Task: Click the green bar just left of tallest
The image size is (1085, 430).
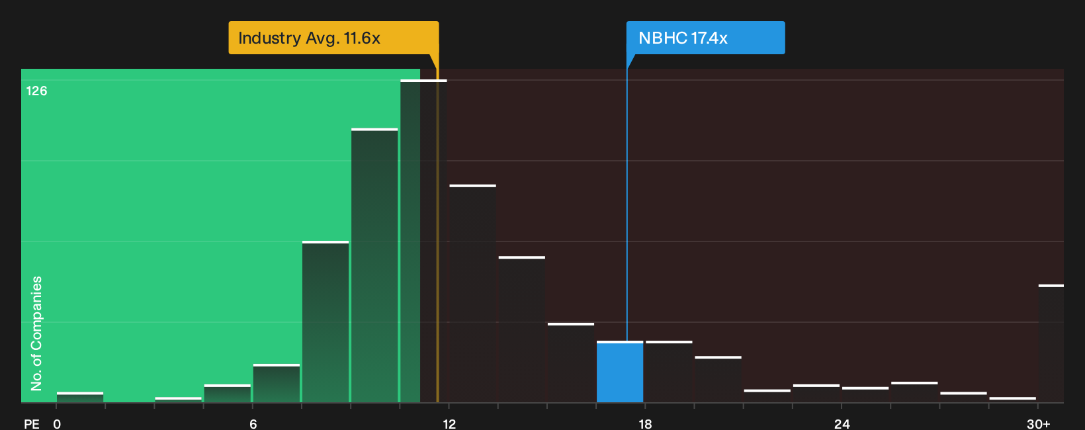Action: pyautogui.click(x=374, y=265)
